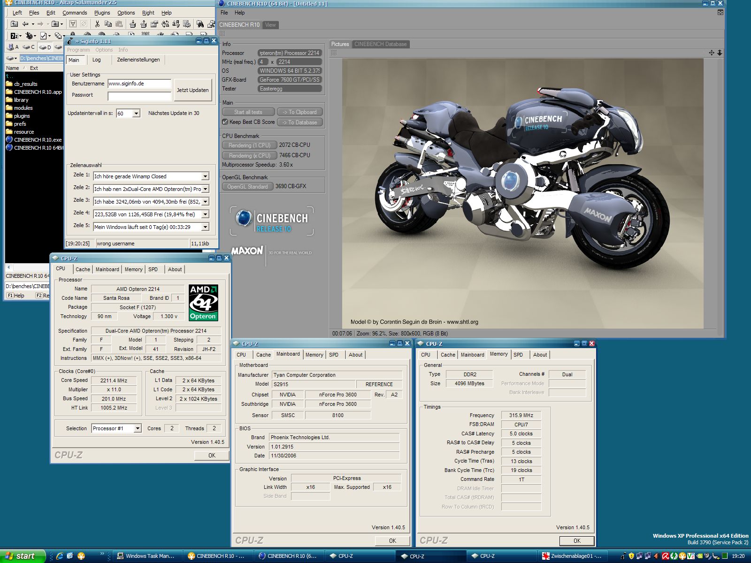
Task: Click the 7z plugin icon in Salamander
Action: [x=14, y=36]
